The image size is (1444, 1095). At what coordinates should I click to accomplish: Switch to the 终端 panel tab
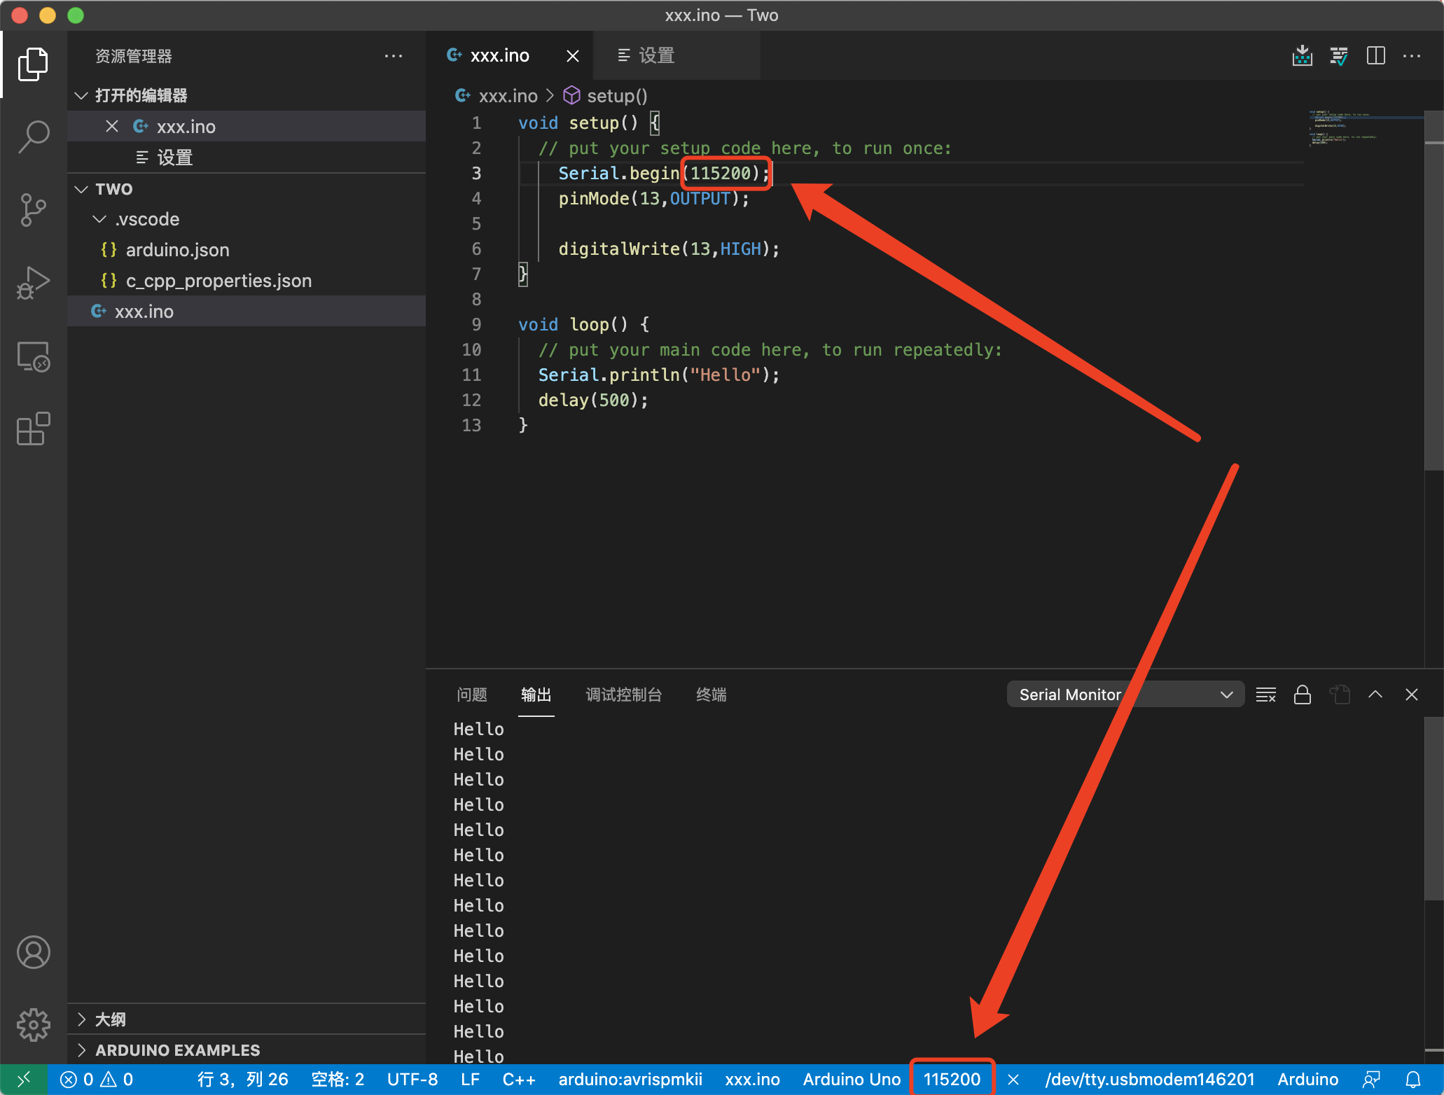point(711,695)
